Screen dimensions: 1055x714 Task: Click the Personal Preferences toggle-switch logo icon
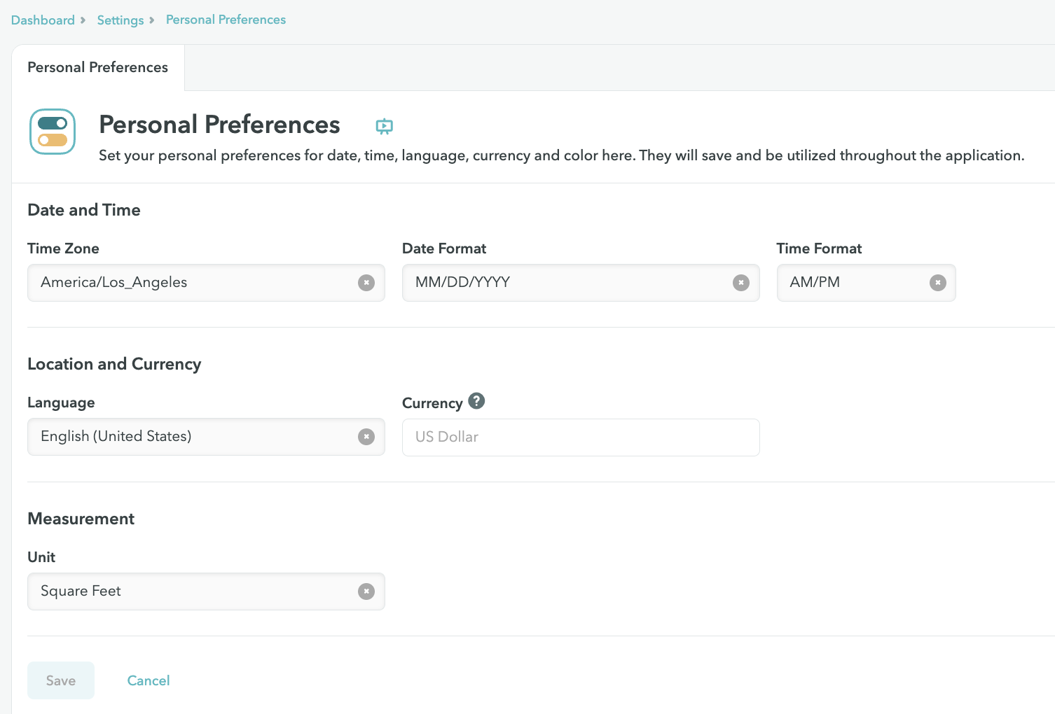(53, 132)
